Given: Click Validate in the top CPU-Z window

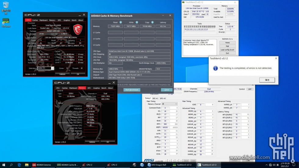Looking at the screenshot, I should (x=62, y=74).
